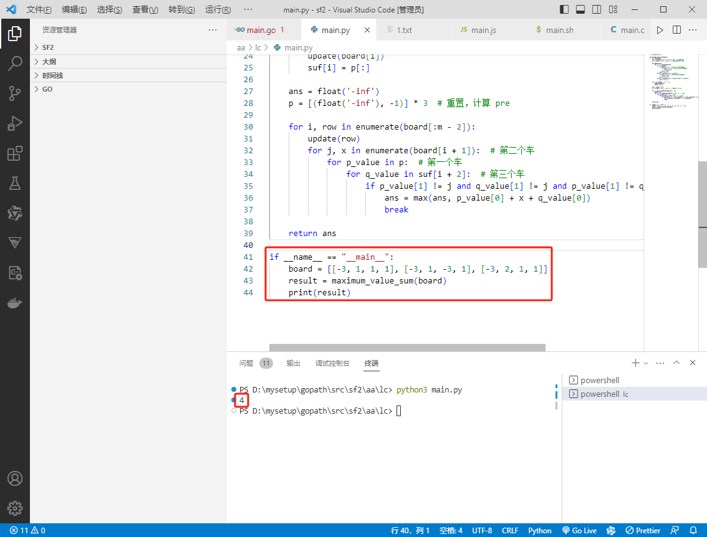This screenshot has height=537, width=707.
Task: Change indentation via 空格: 4
Action: coord(451,530)
